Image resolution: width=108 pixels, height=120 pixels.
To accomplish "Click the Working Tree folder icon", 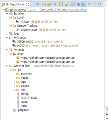I will [11, 66].
